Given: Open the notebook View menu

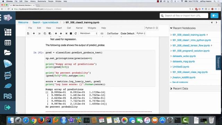Looking at the screenshot, I should pyautogui.click(x=49, y=28).
